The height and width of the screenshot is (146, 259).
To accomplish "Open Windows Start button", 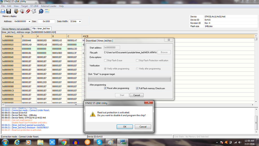I will (5, 142).
